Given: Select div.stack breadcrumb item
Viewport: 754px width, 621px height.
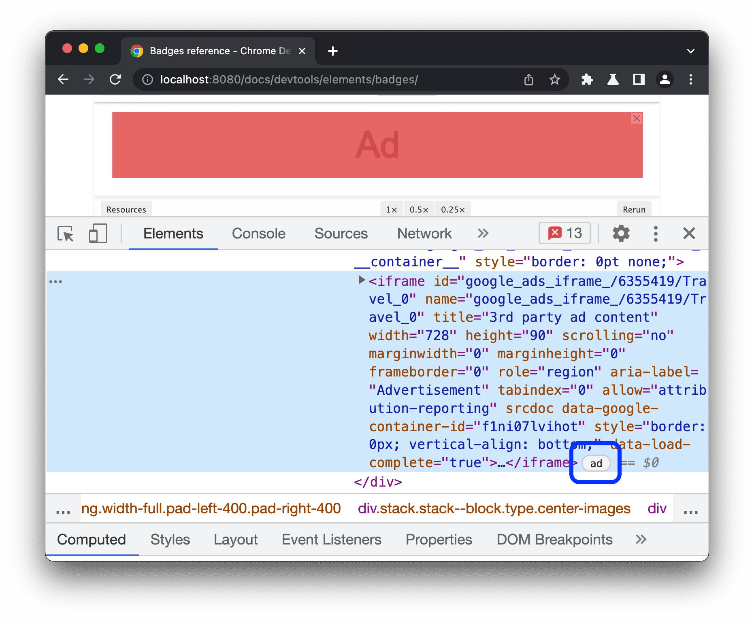Looking at the screenshot, I should click(494, 508).
